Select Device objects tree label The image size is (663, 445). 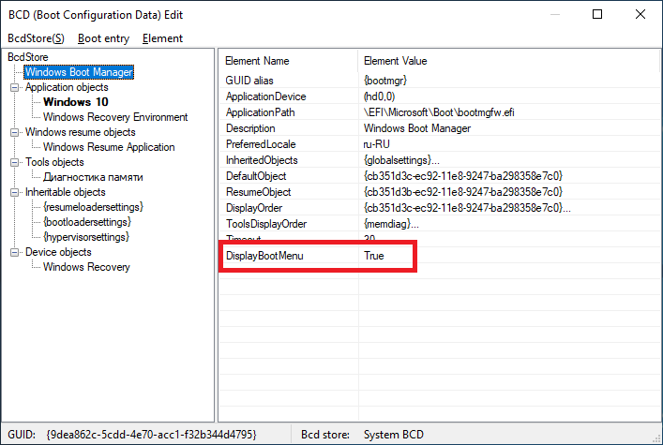(58, 252)
